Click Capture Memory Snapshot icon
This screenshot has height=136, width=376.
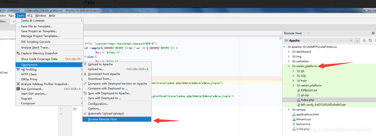(18, 53)
